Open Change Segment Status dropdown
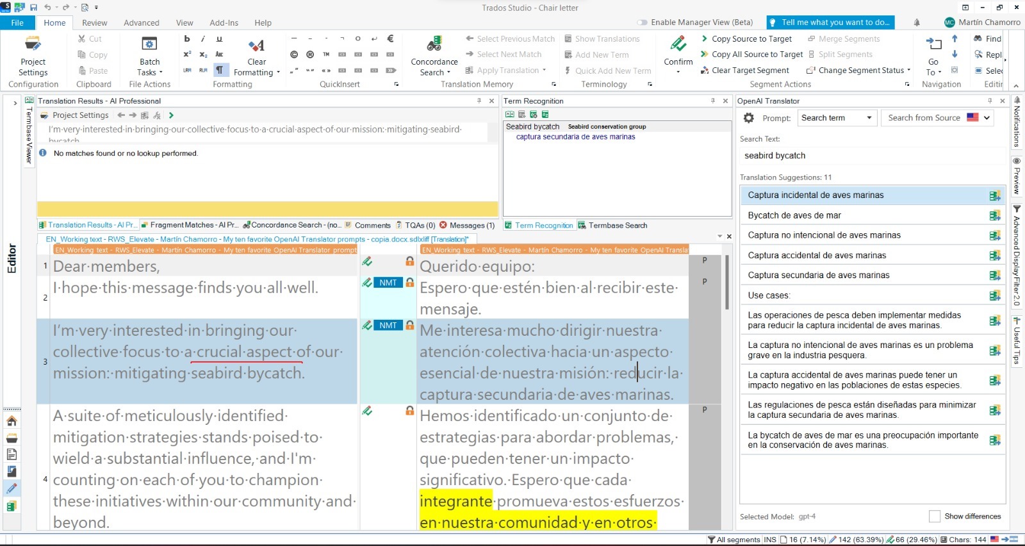 click(860, 70)
